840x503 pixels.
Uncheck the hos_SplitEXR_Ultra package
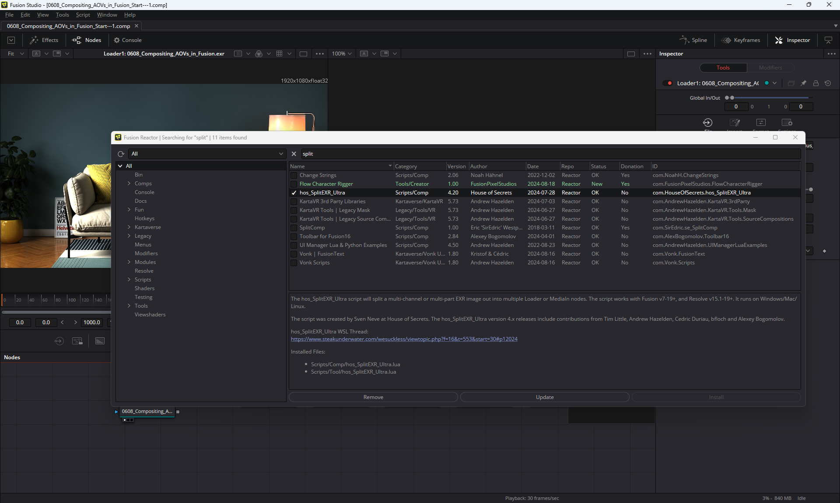coord(294,193)
